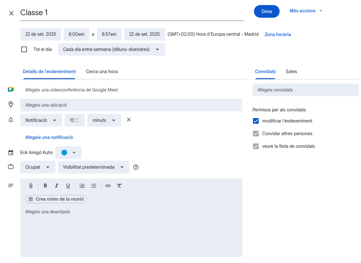Viewport: 361px width, 263px height.
Task: Toggle italic formatting in description toolbar
Action: click(56, 186)
